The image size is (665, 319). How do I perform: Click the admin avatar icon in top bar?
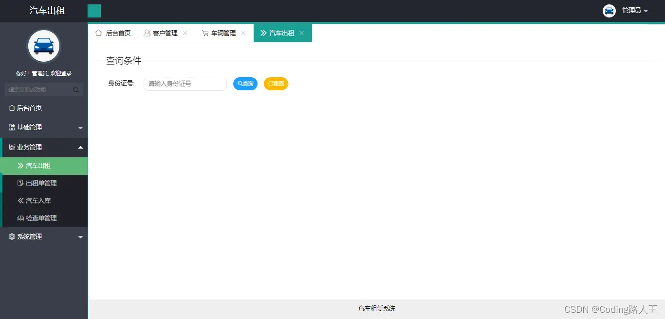pos(609,11)
